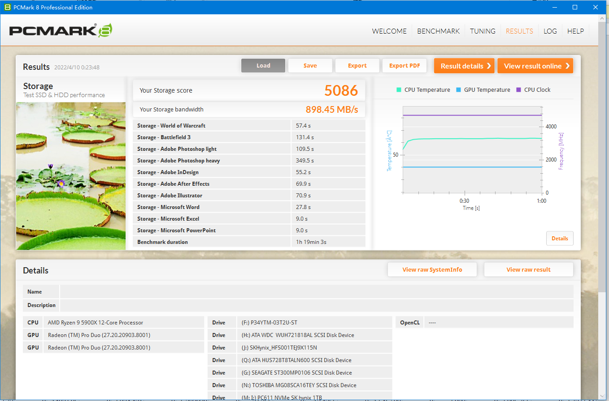Select bandwidth value 898.45 MB/s
The width and height of the screenshot is (609, 401).
pyautogui.click(x=332, y=110)
